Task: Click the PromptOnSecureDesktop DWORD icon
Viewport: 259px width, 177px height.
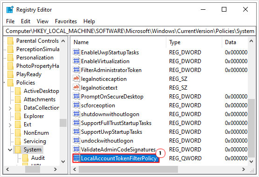Action: [x=76, y=97]
